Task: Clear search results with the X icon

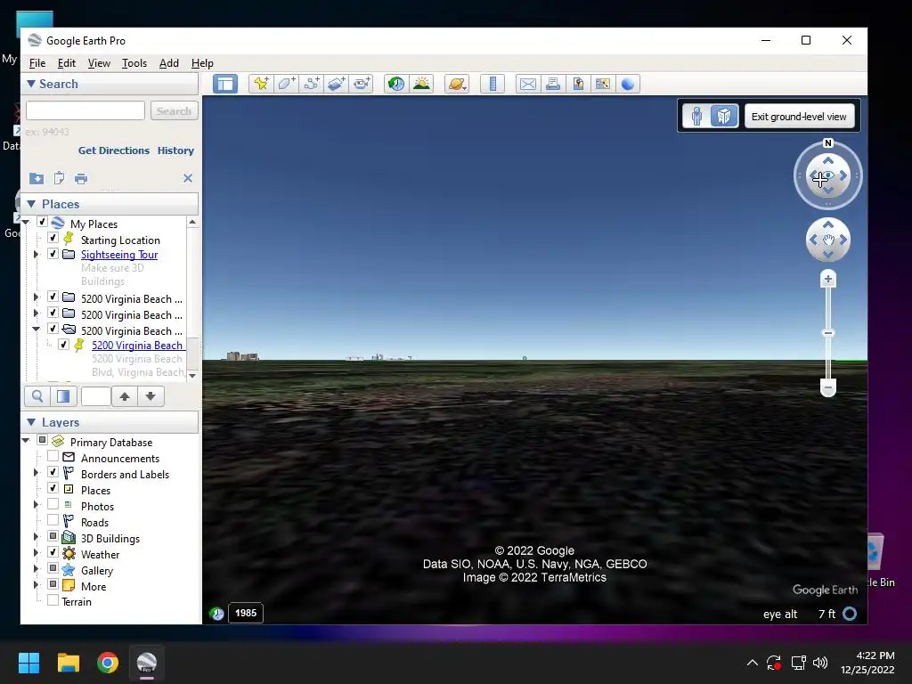Action: click(x=188, y=178)
